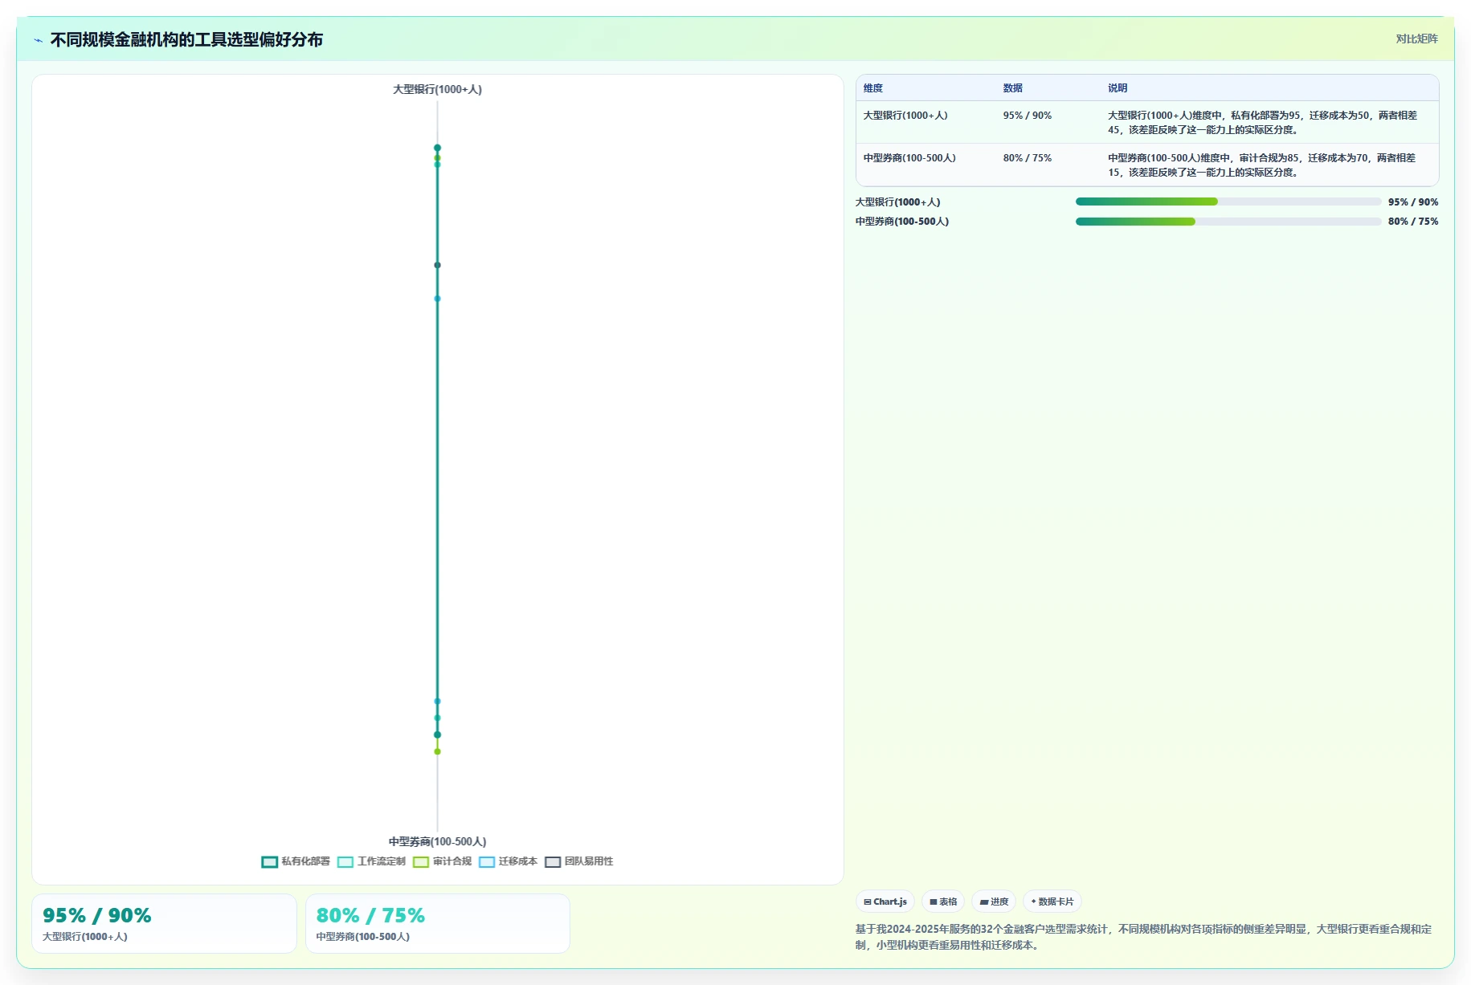The width and height of the screenshot is (1471, 985).
Task: Click the 大型银行(1000+人) progress bar
Action: [1228, 202]
